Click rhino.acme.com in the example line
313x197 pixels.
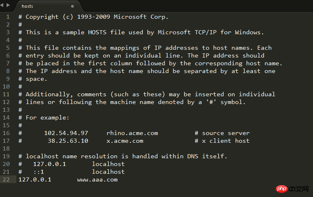point(132,133)
